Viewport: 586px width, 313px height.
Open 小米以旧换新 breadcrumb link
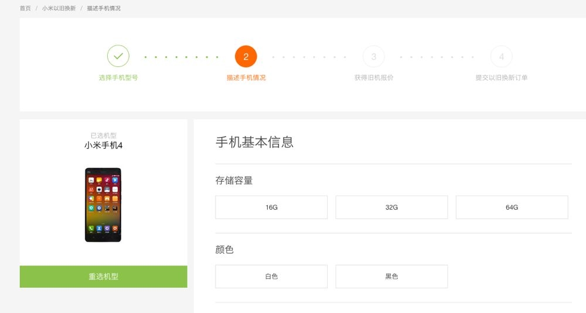pyautogui.click(x=59, y=9)
